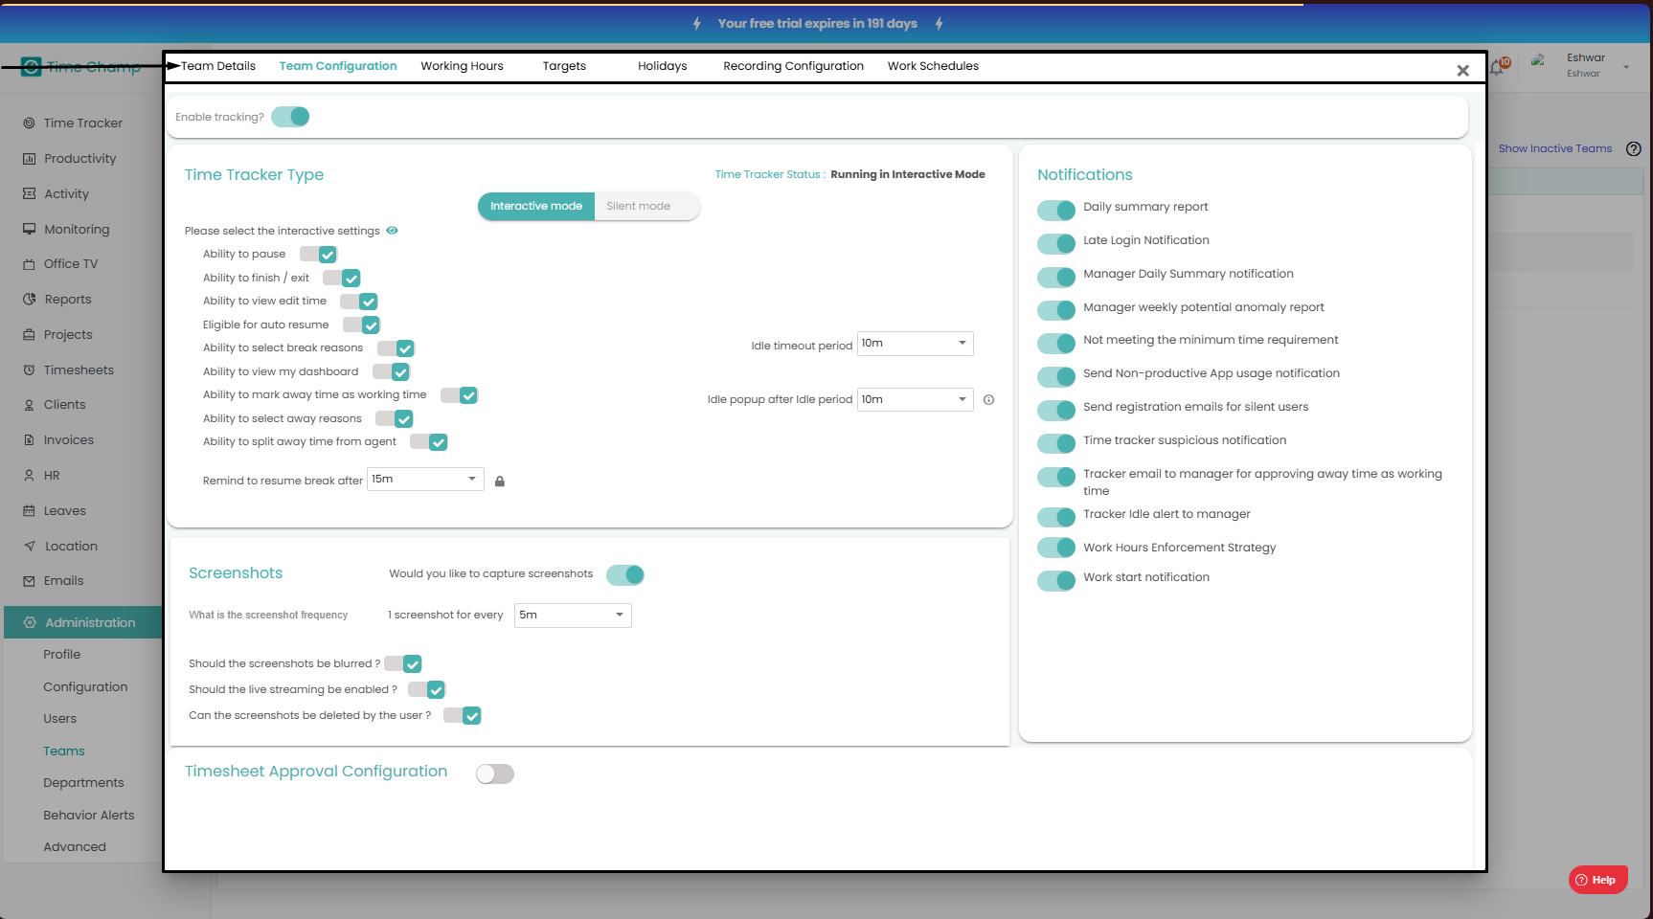The width and height of the screenshot is (1653, 919).
Task: Open Office TV sidebar icon
Action: pyautogui.click(x=29, y=264)
